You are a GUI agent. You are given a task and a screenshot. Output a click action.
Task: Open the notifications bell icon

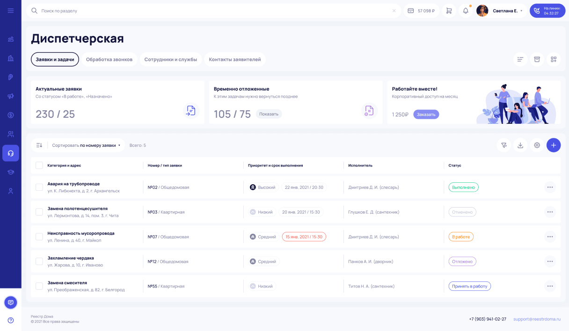point(466,11)
